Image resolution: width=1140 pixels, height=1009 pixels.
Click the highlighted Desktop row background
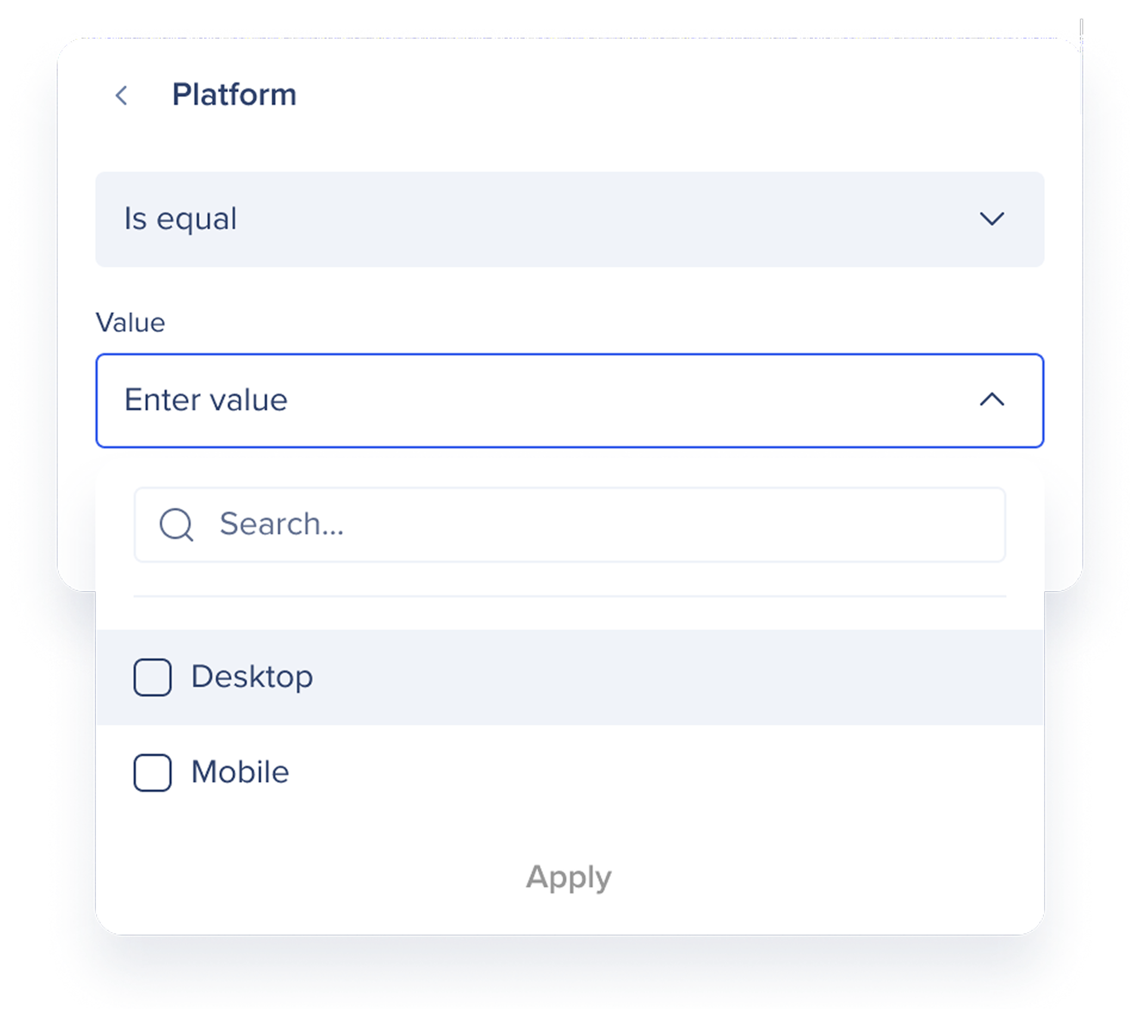click(x=656, y=677)
